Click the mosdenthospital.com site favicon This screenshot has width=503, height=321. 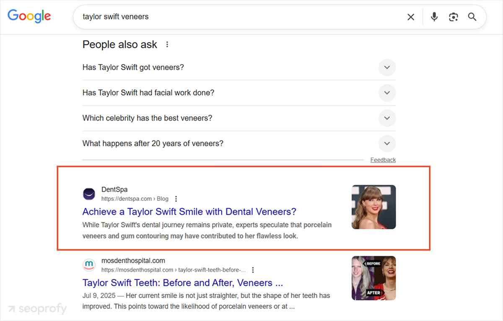[89, 265]
